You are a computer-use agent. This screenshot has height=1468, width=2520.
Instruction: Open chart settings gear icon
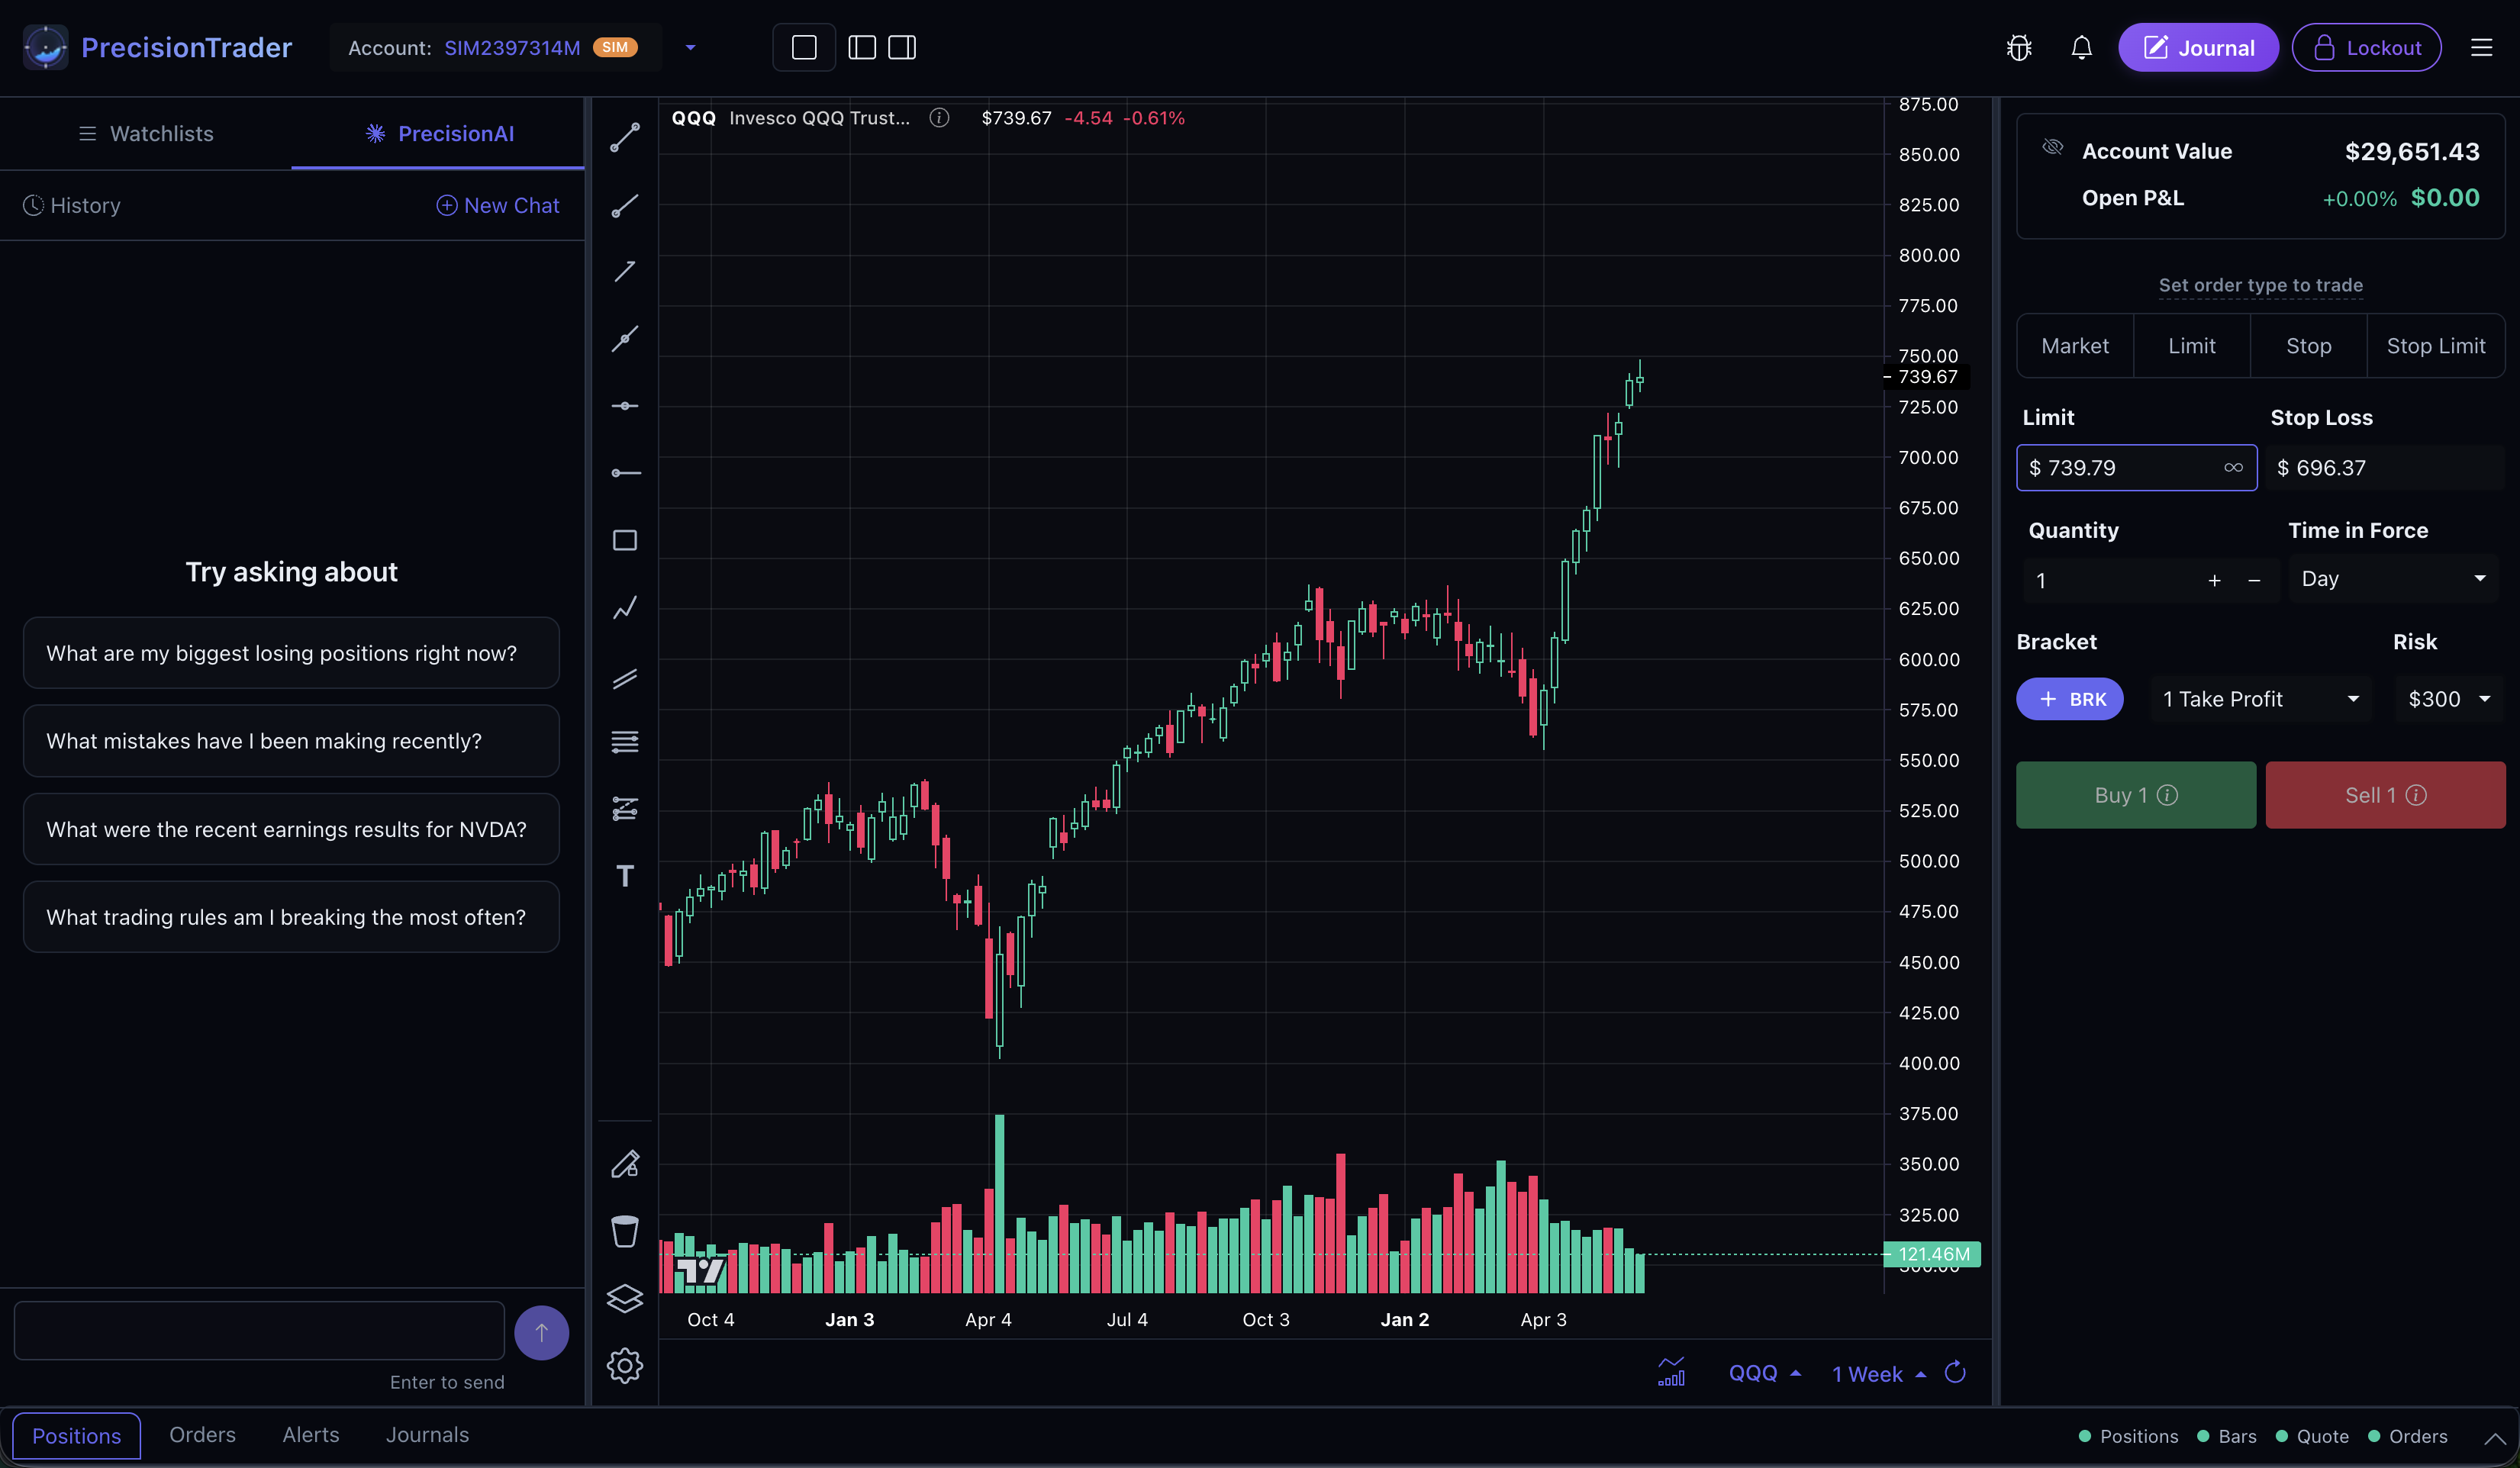click(x=625, y=1365)
